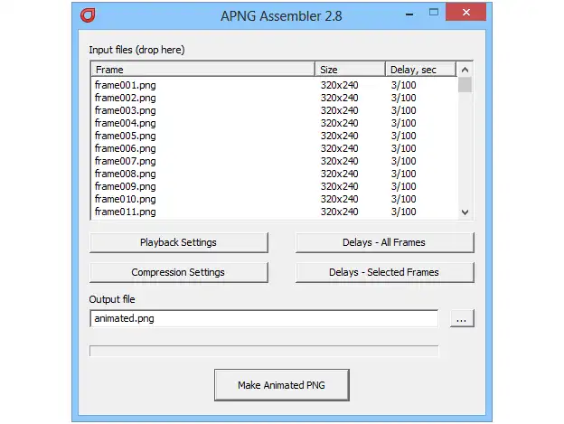This screenshot has height=424, width=564.
Task: Click the output file name field
Action: [264, 319]
